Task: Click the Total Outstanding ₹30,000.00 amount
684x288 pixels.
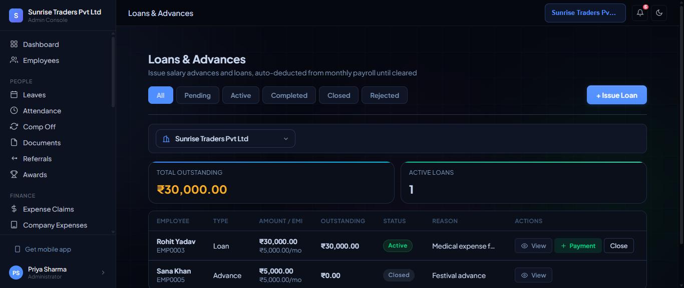Action: [x=192, y=190]
